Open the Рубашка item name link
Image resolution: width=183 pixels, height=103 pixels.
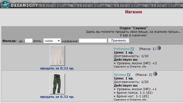click(122, 49)
